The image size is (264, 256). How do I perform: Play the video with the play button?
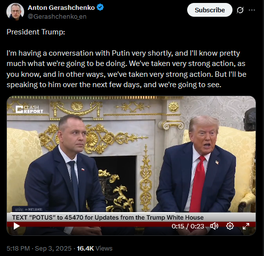tap(17, 226)
